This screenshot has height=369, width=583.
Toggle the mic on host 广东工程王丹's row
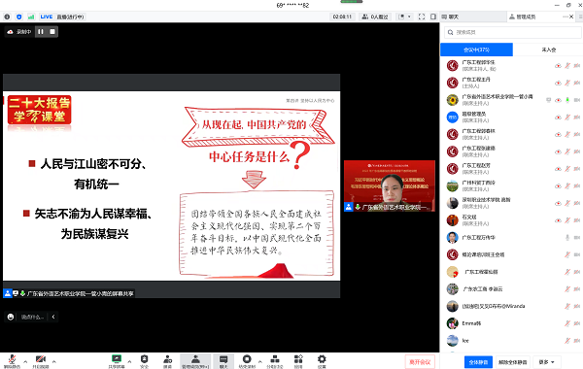(567, 83)
